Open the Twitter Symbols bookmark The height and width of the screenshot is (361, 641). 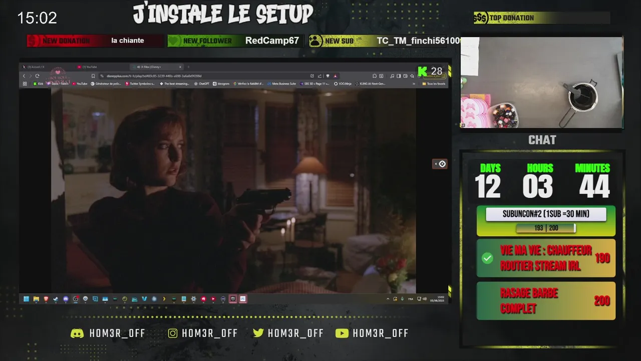click(140, 84)
